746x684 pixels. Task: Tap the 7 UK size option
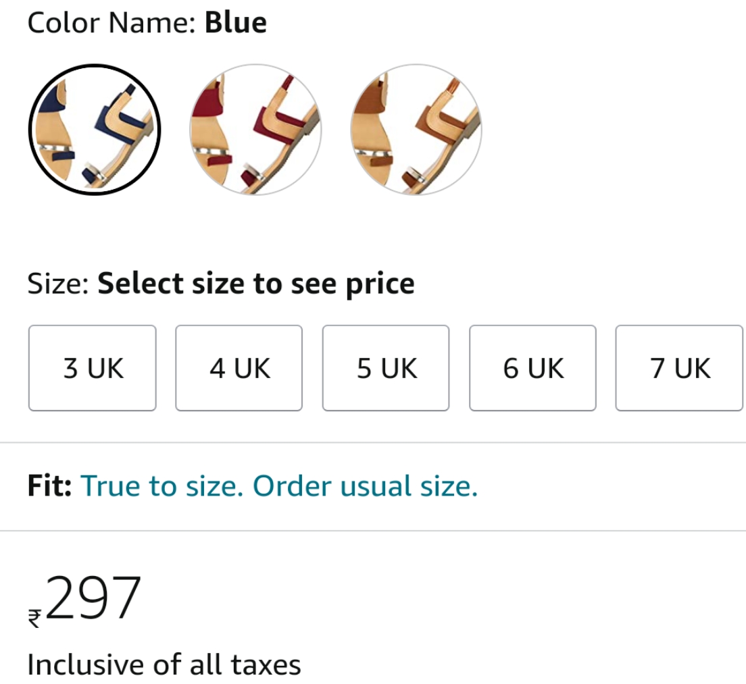point(679,368)
